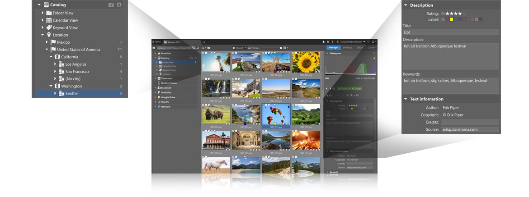Click the thumbnail grid layout icon

[x=285, y=48]
